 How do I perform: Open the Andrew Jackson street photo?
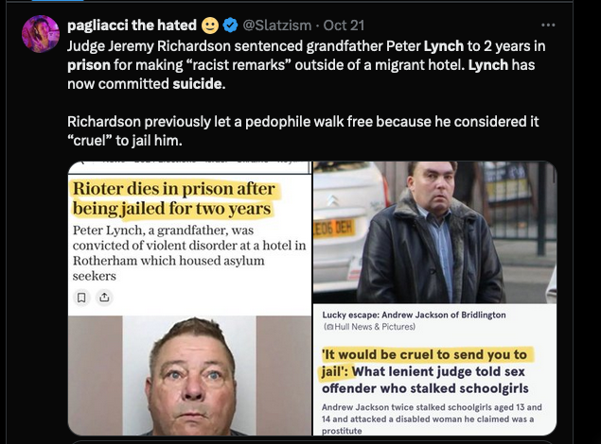coord(434,232)
